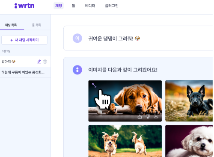
Task: Start a new chat with 새 채팅 시작하기
Action: pos(24,40)
